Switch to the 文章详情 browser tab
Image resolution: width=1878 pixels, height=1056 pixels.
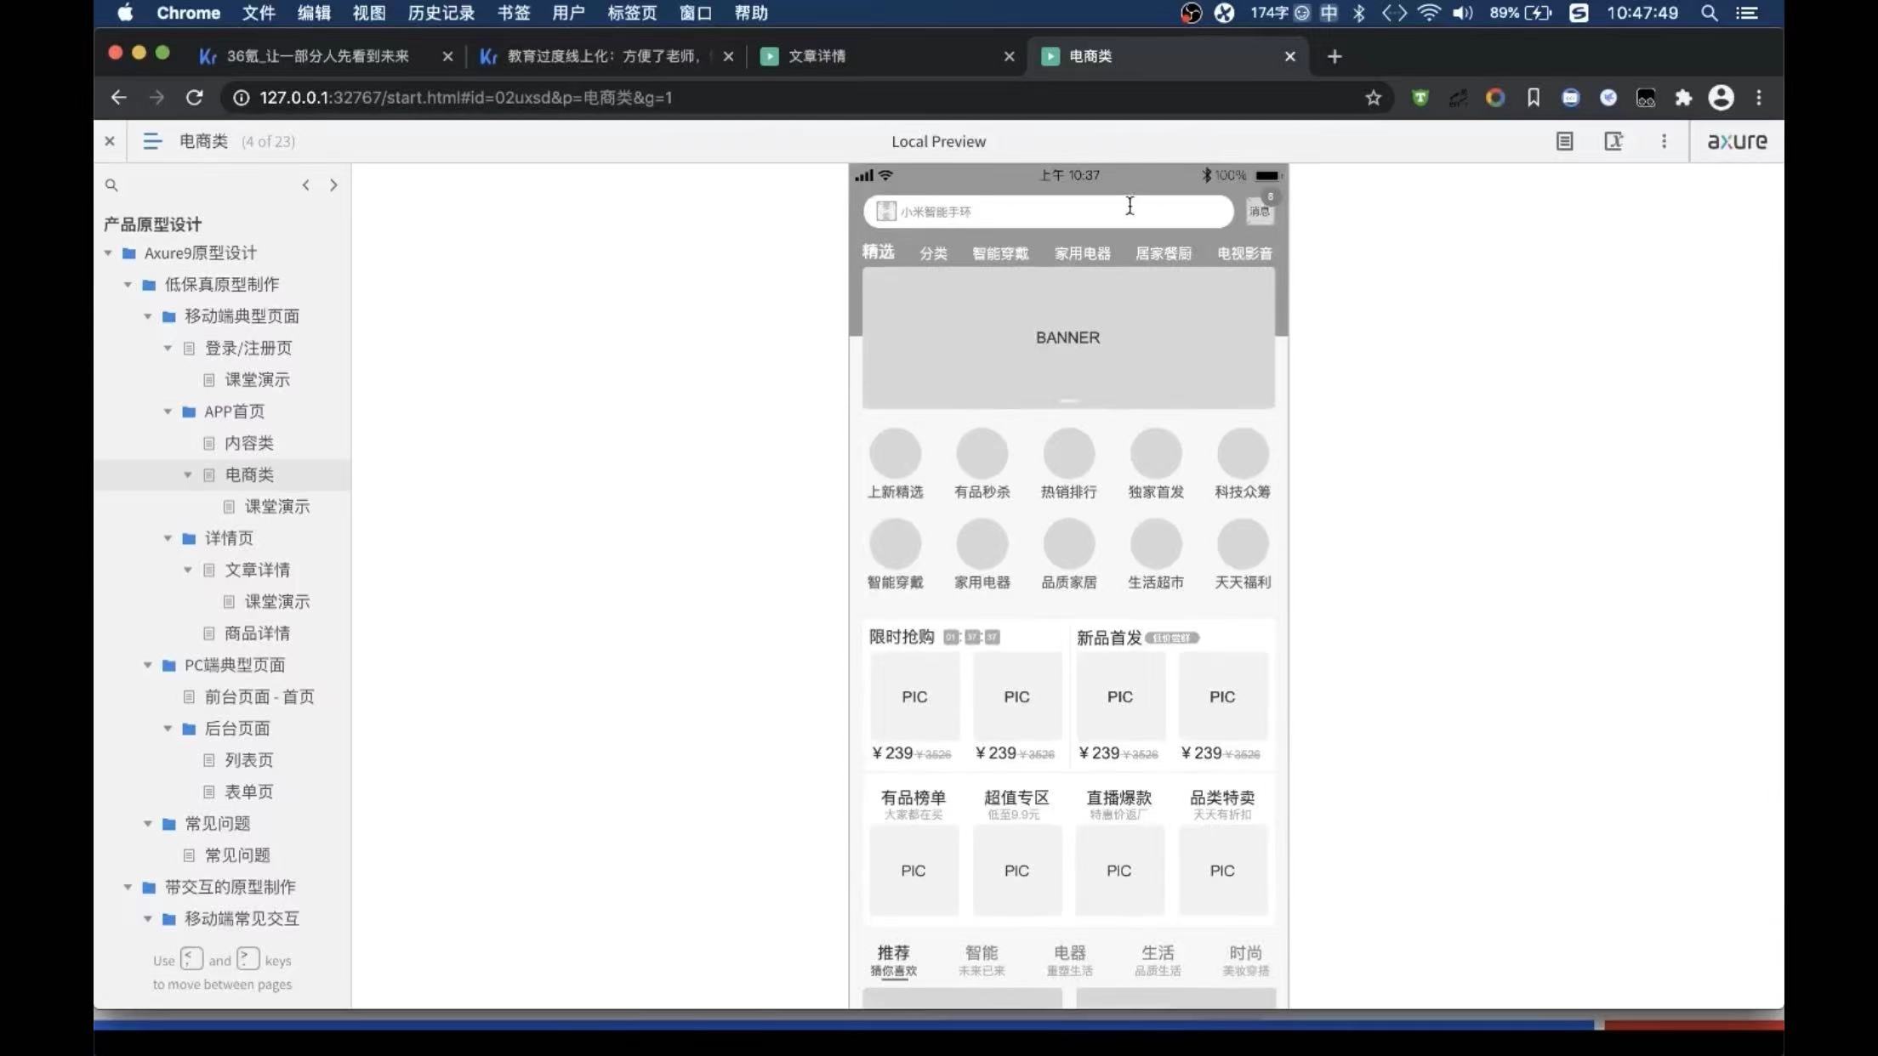click(x=817, y=56)
